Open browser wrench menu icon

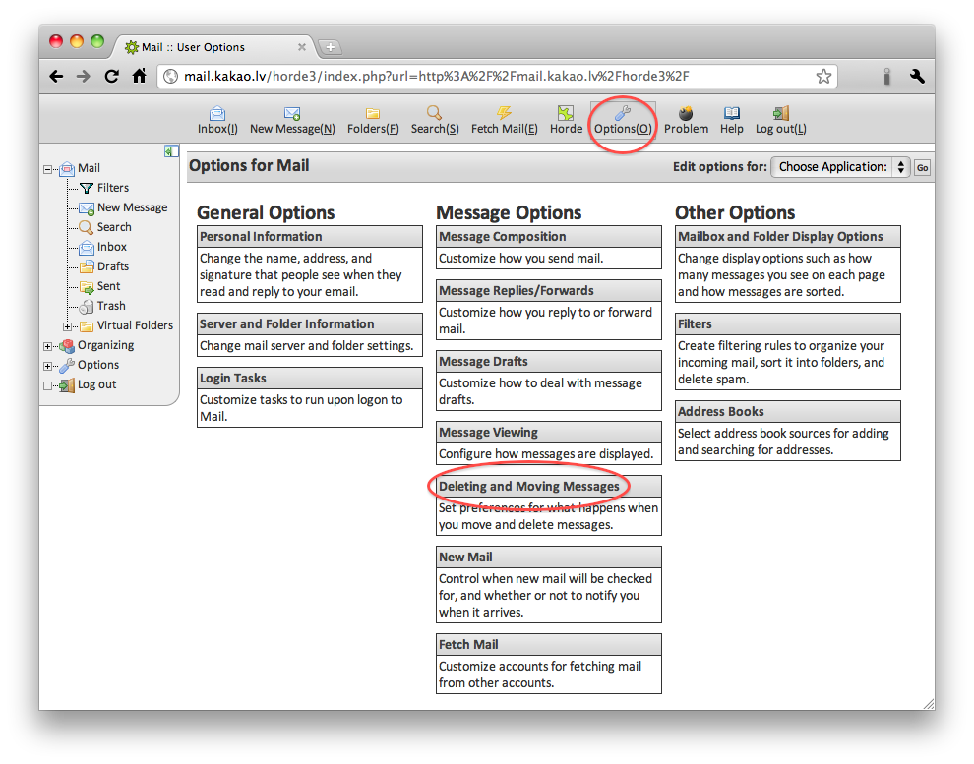click(x=917, y=77)
